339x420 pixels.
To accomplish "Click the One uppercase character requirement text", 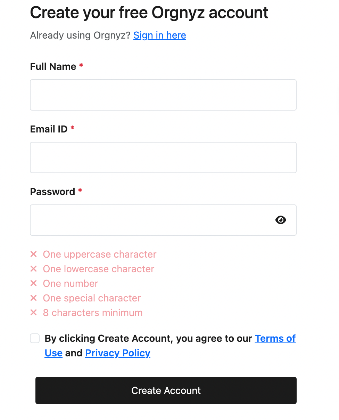I will click(x=99, y=254).
